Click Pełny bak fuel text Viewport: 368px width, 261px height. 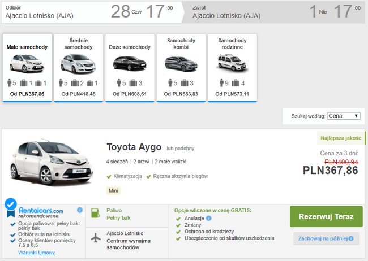(x=118, y=218)
